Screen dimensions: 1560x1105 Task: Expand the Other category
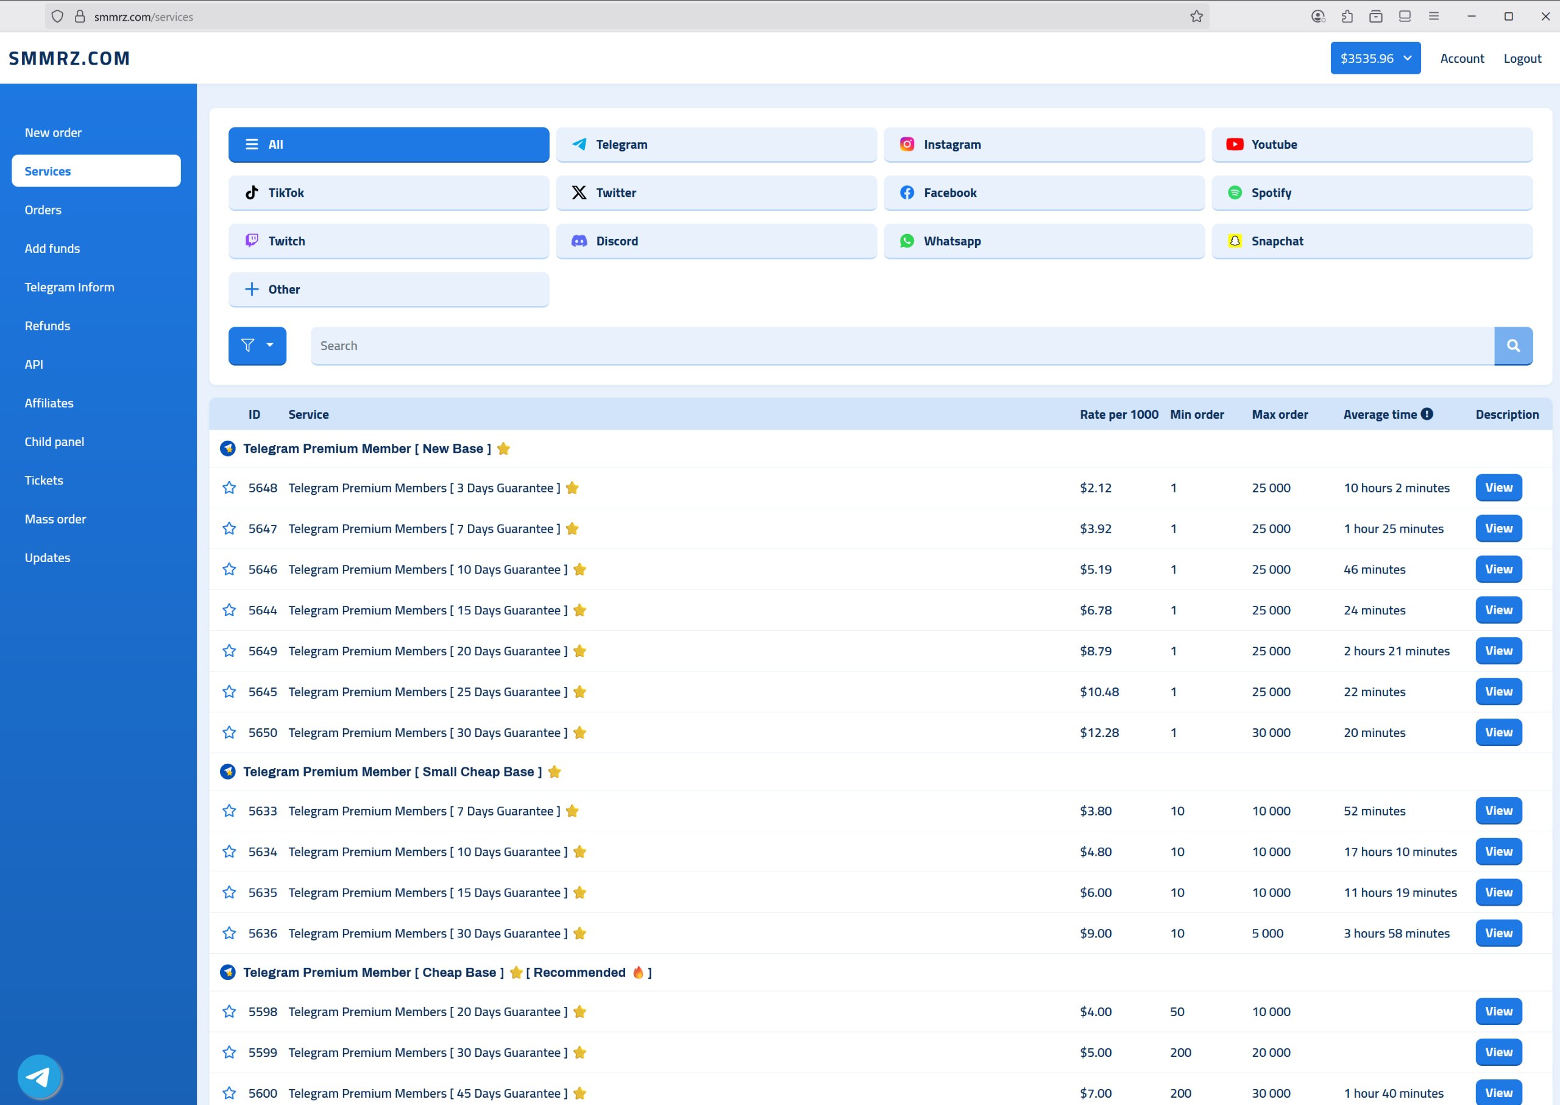click(x=388, y=289)
